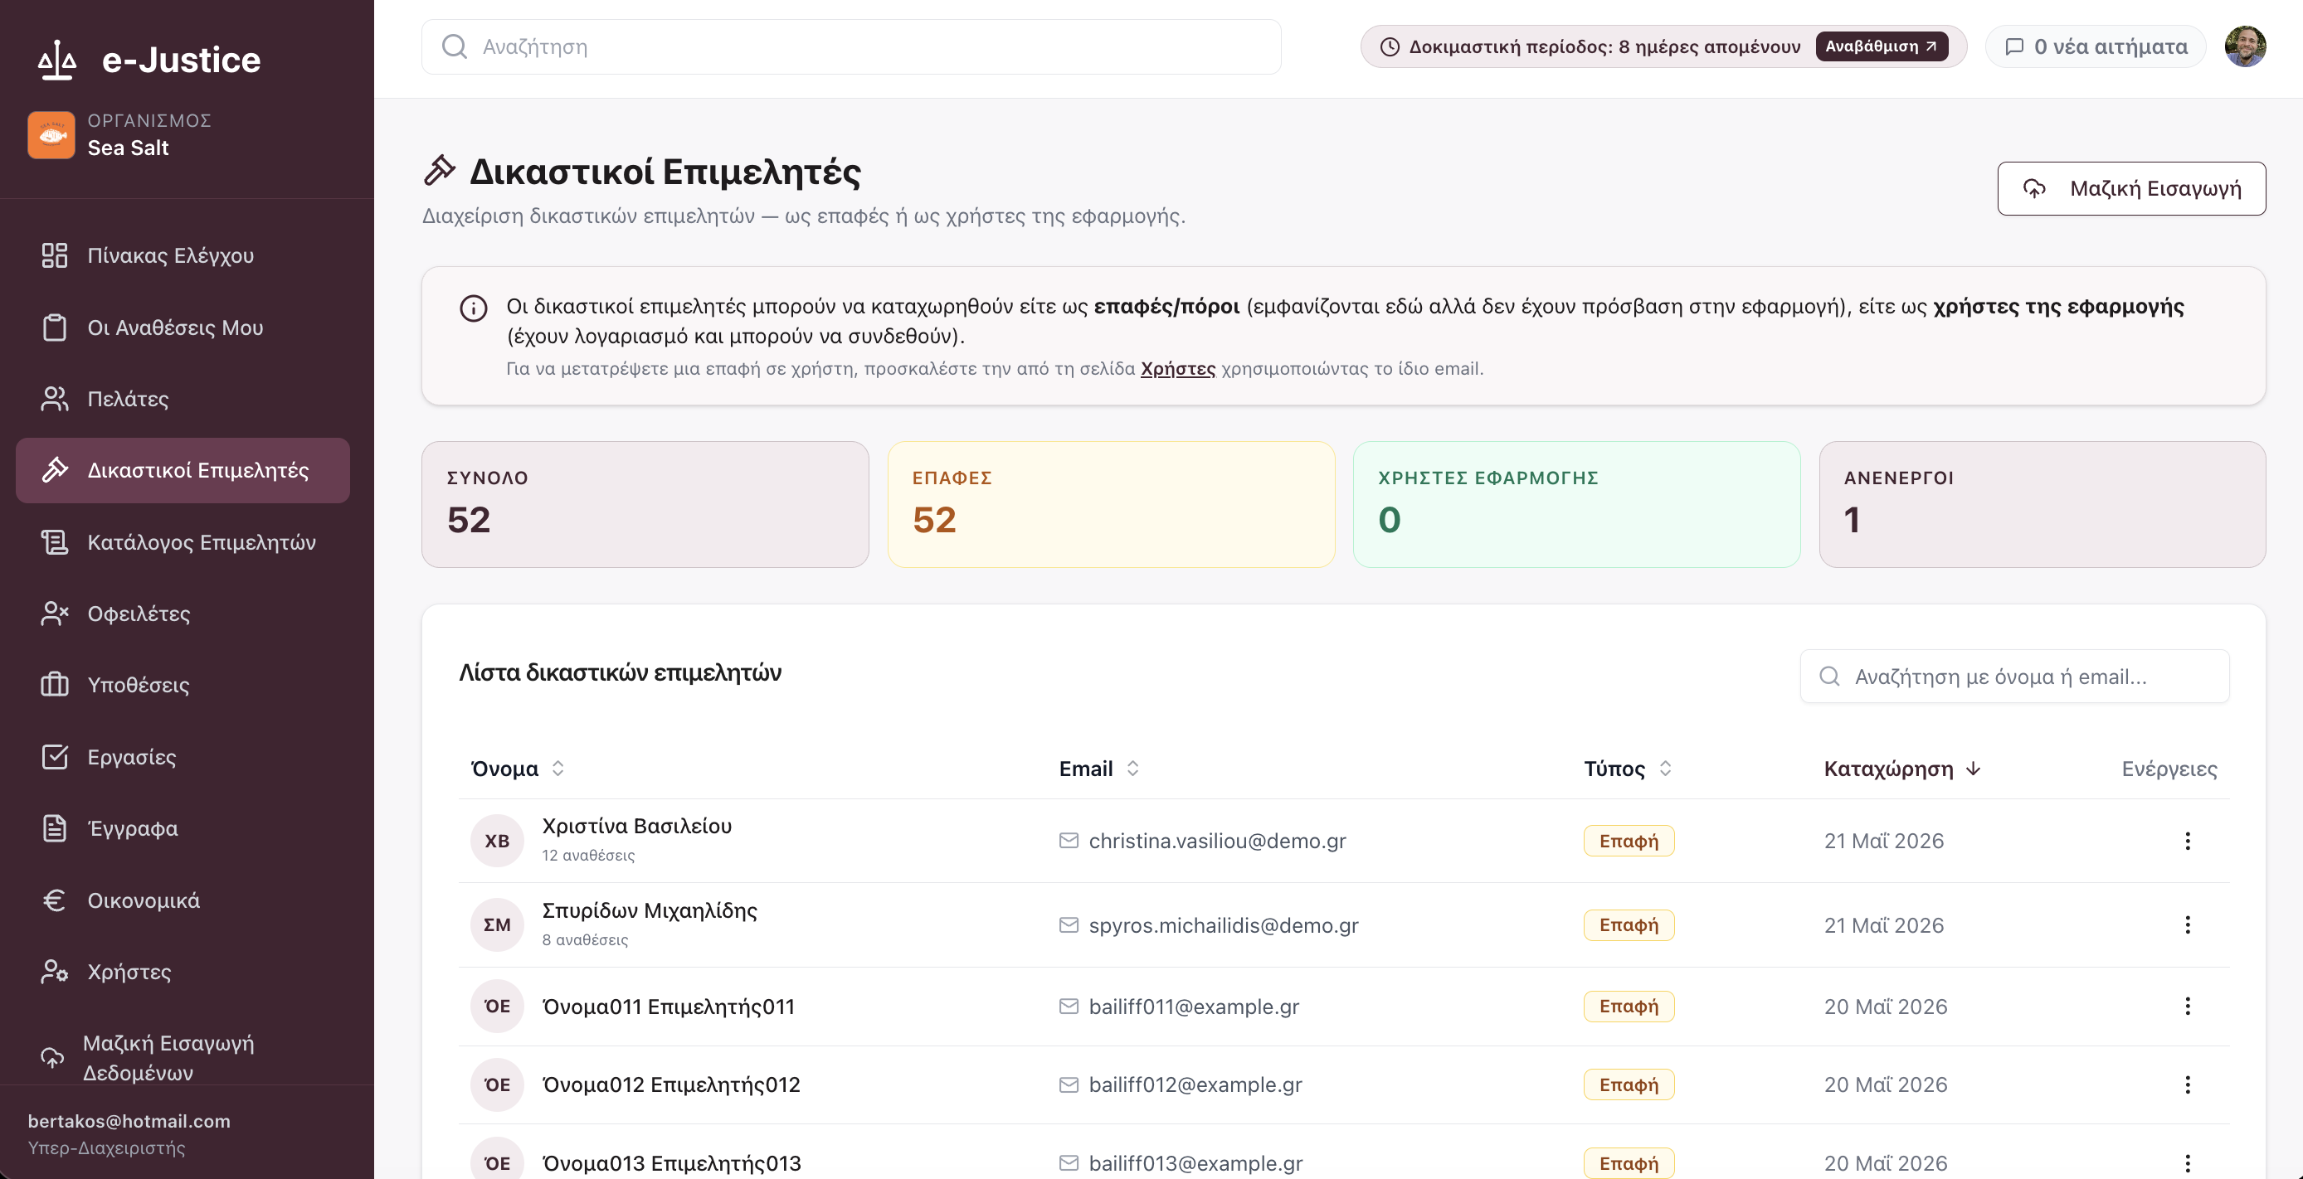Image resolution: width=2303 pixels, height=1179 pixels.
Task: Follow the Χρήστες link in the notice
Action: pos(1177,368)
